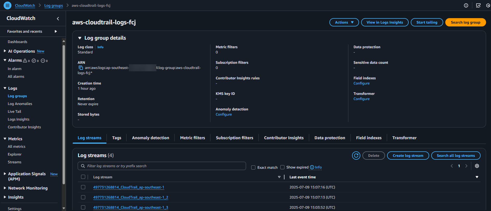491x211 pixels.
Task: Open the Subscription filters tab
Action: pyautogui.click(x=234, y=138)
